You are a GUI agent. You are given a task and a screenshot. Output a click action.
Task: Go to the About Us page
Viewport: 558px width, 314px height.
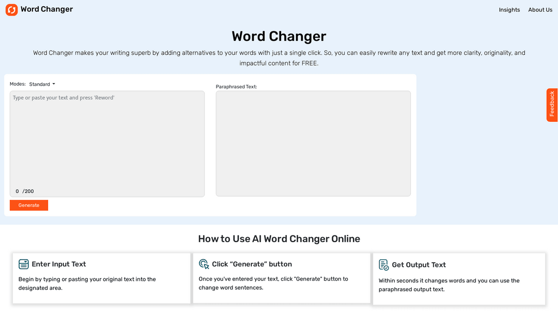540,10
